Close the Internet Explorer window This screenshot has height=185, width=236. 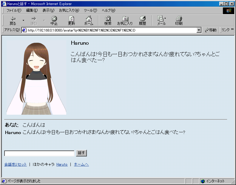coord(232,4)
